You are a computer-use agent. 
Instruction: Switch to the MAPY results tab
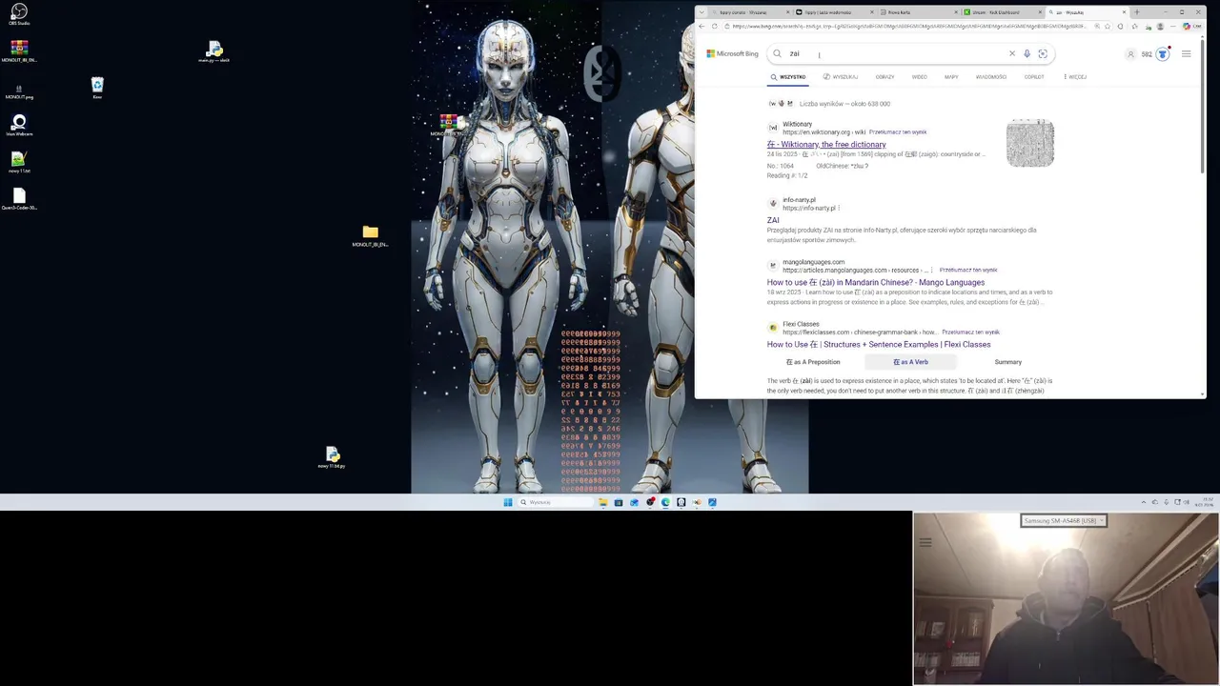(951, 77)
